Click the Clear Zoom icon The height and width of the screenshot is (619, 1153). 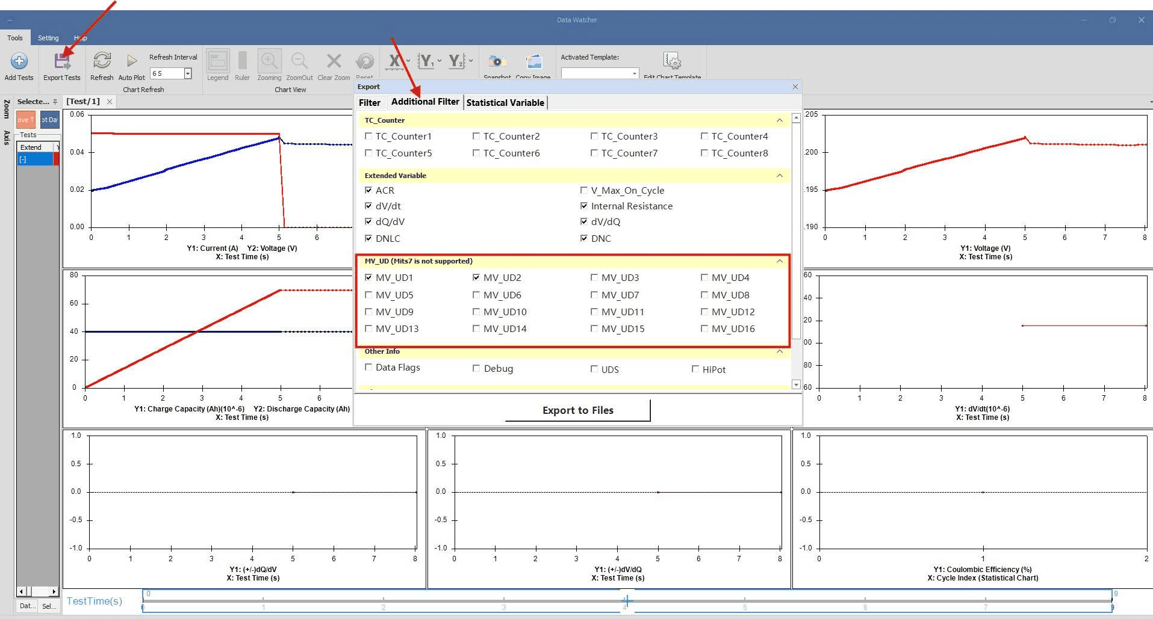tap(334, 61)
